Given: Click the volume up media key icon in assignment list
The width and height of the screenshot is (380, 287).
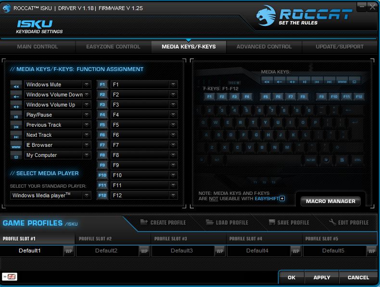Looking at the screenshot, I should pos(16,105).
